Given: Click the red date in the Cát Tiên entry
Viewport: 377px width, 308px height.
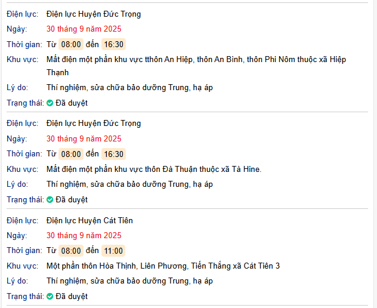Looking at the screenshot, I should [x=84, y=235].
